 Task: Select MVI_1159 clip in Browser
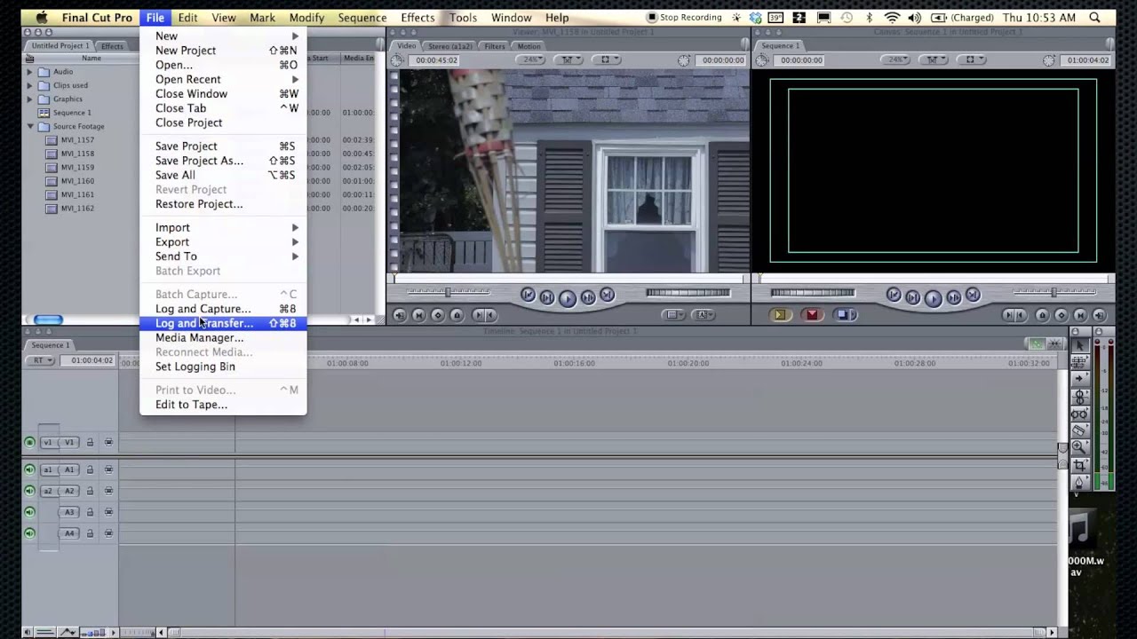(77, 167)
